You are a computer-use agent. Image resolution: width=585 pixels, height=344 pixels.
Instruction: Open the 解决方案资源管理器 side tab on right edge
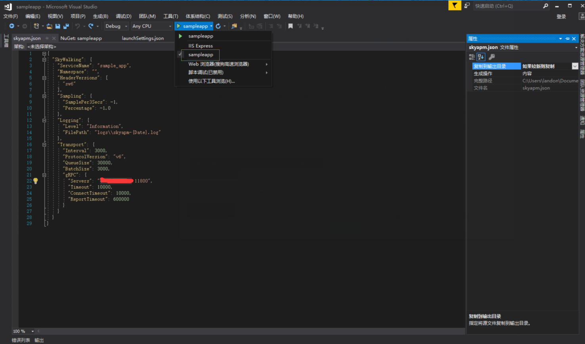pos(582,54)
